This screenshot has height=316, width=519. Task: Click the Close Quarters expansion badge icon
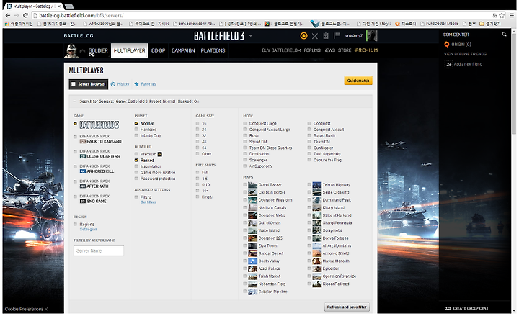point(83,156)
